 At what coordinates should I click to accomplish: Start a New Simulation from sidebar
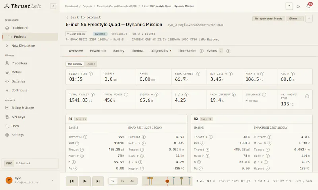(30, 46)
